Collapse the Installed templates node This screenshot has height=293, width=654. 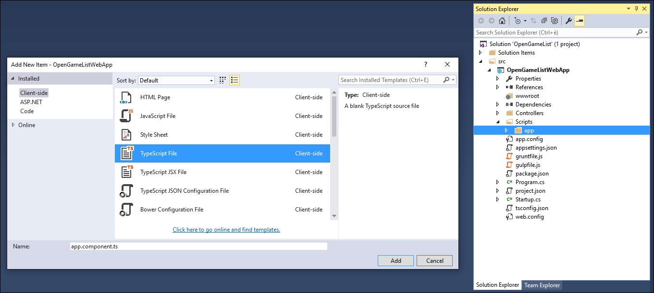click(x=13, y=79)
